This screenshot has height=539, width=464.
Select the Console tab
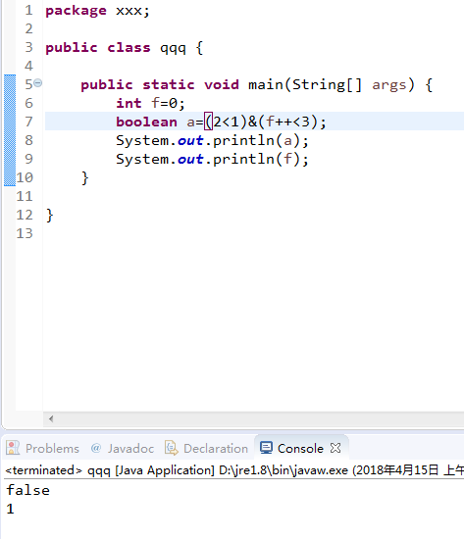[300, 448]
